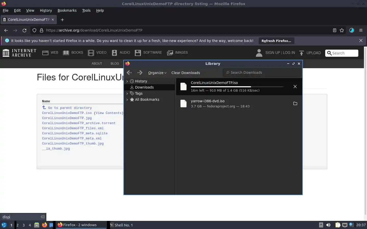The width and height of the screenshot is (367, 229).
Task: Show site security padlock info
Action: [x=41, y=30]
